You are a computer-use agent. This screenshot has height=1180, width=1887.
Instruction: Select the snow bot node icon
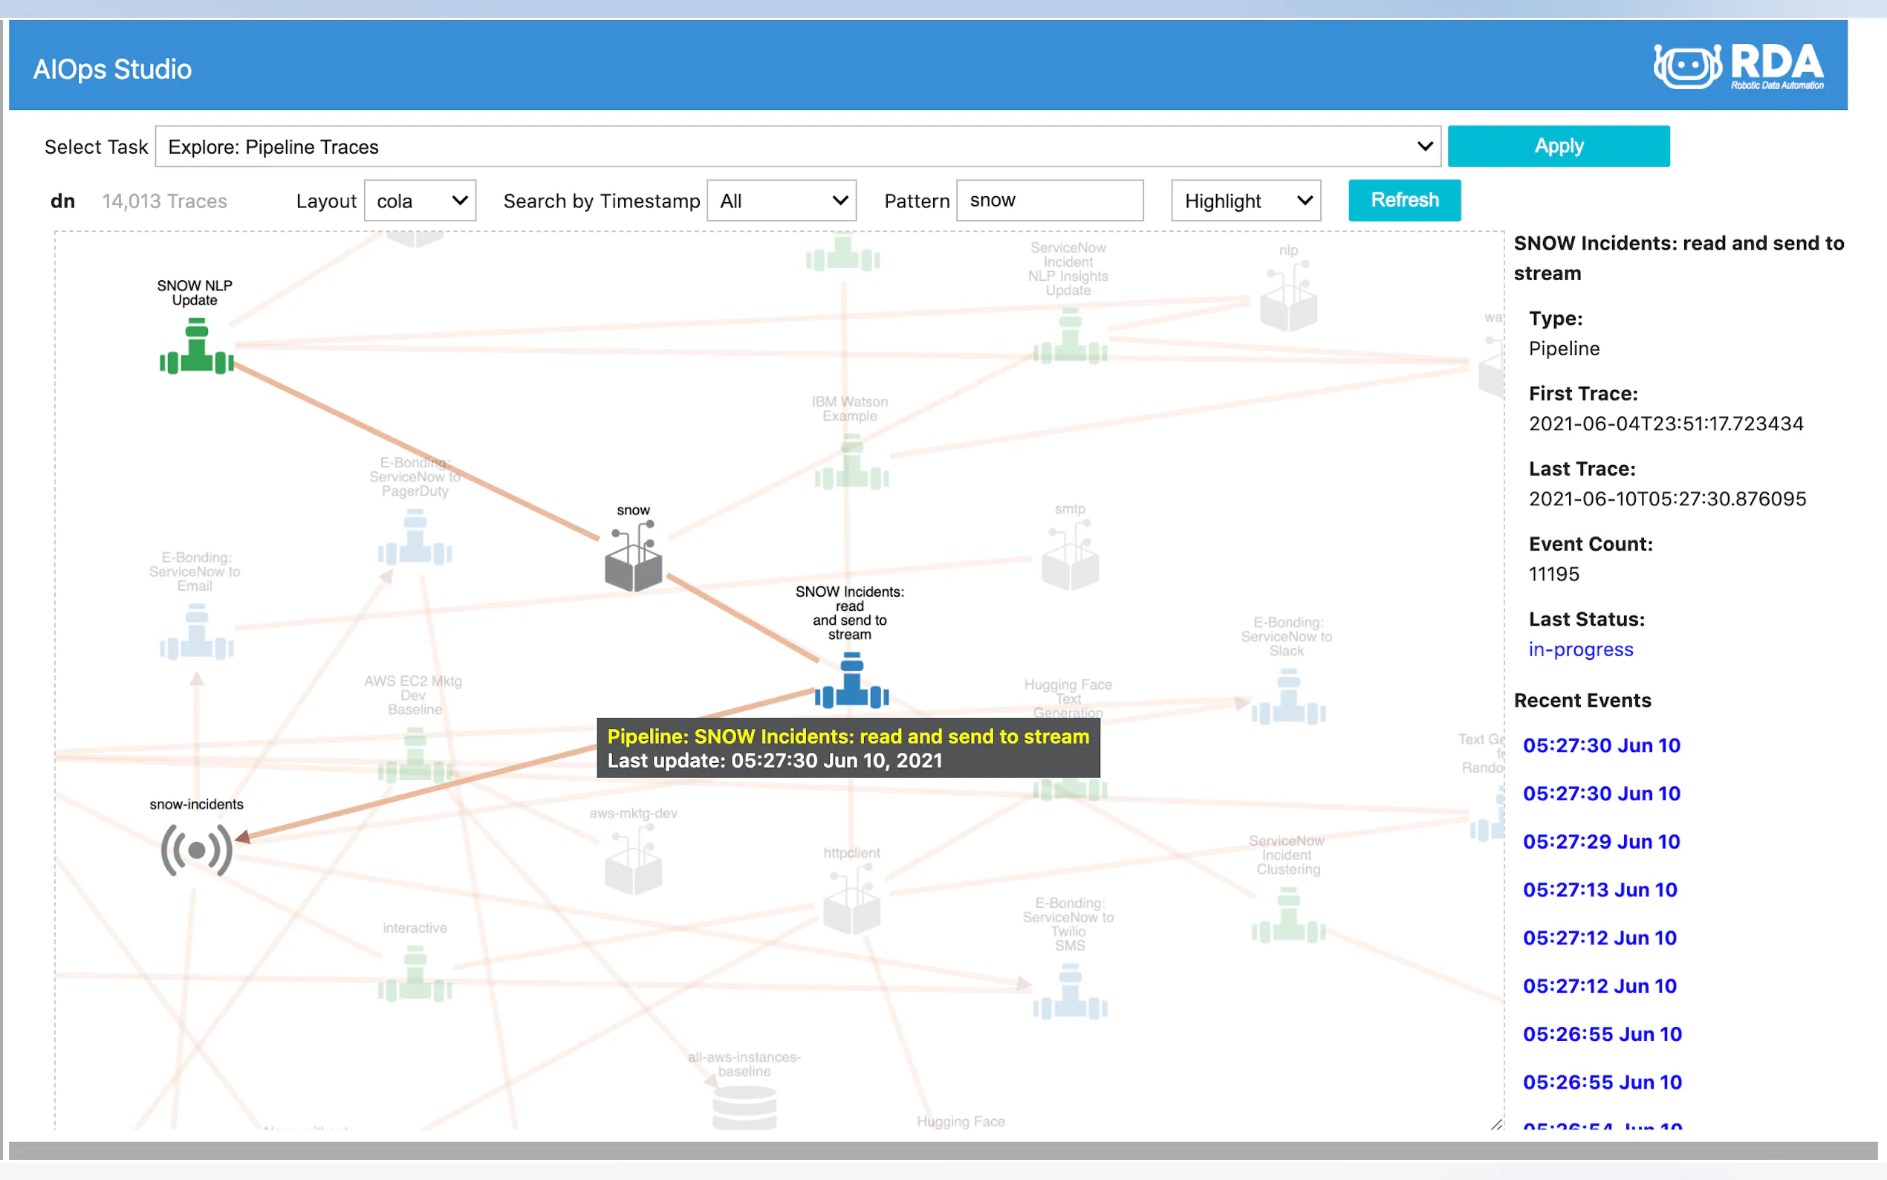[x=633, y=557]
